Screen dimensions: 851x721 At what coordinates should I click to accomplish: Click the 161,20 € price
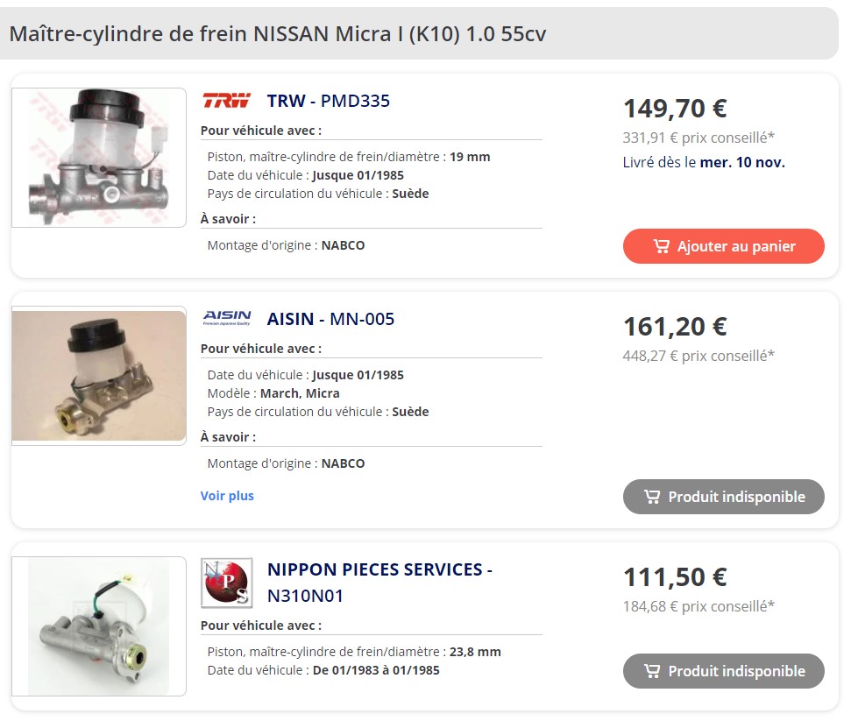[x=675, y=326]
